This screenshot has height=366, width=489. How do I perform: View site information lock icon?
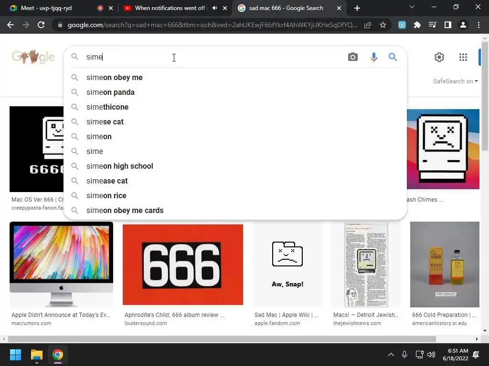point(60,25)
